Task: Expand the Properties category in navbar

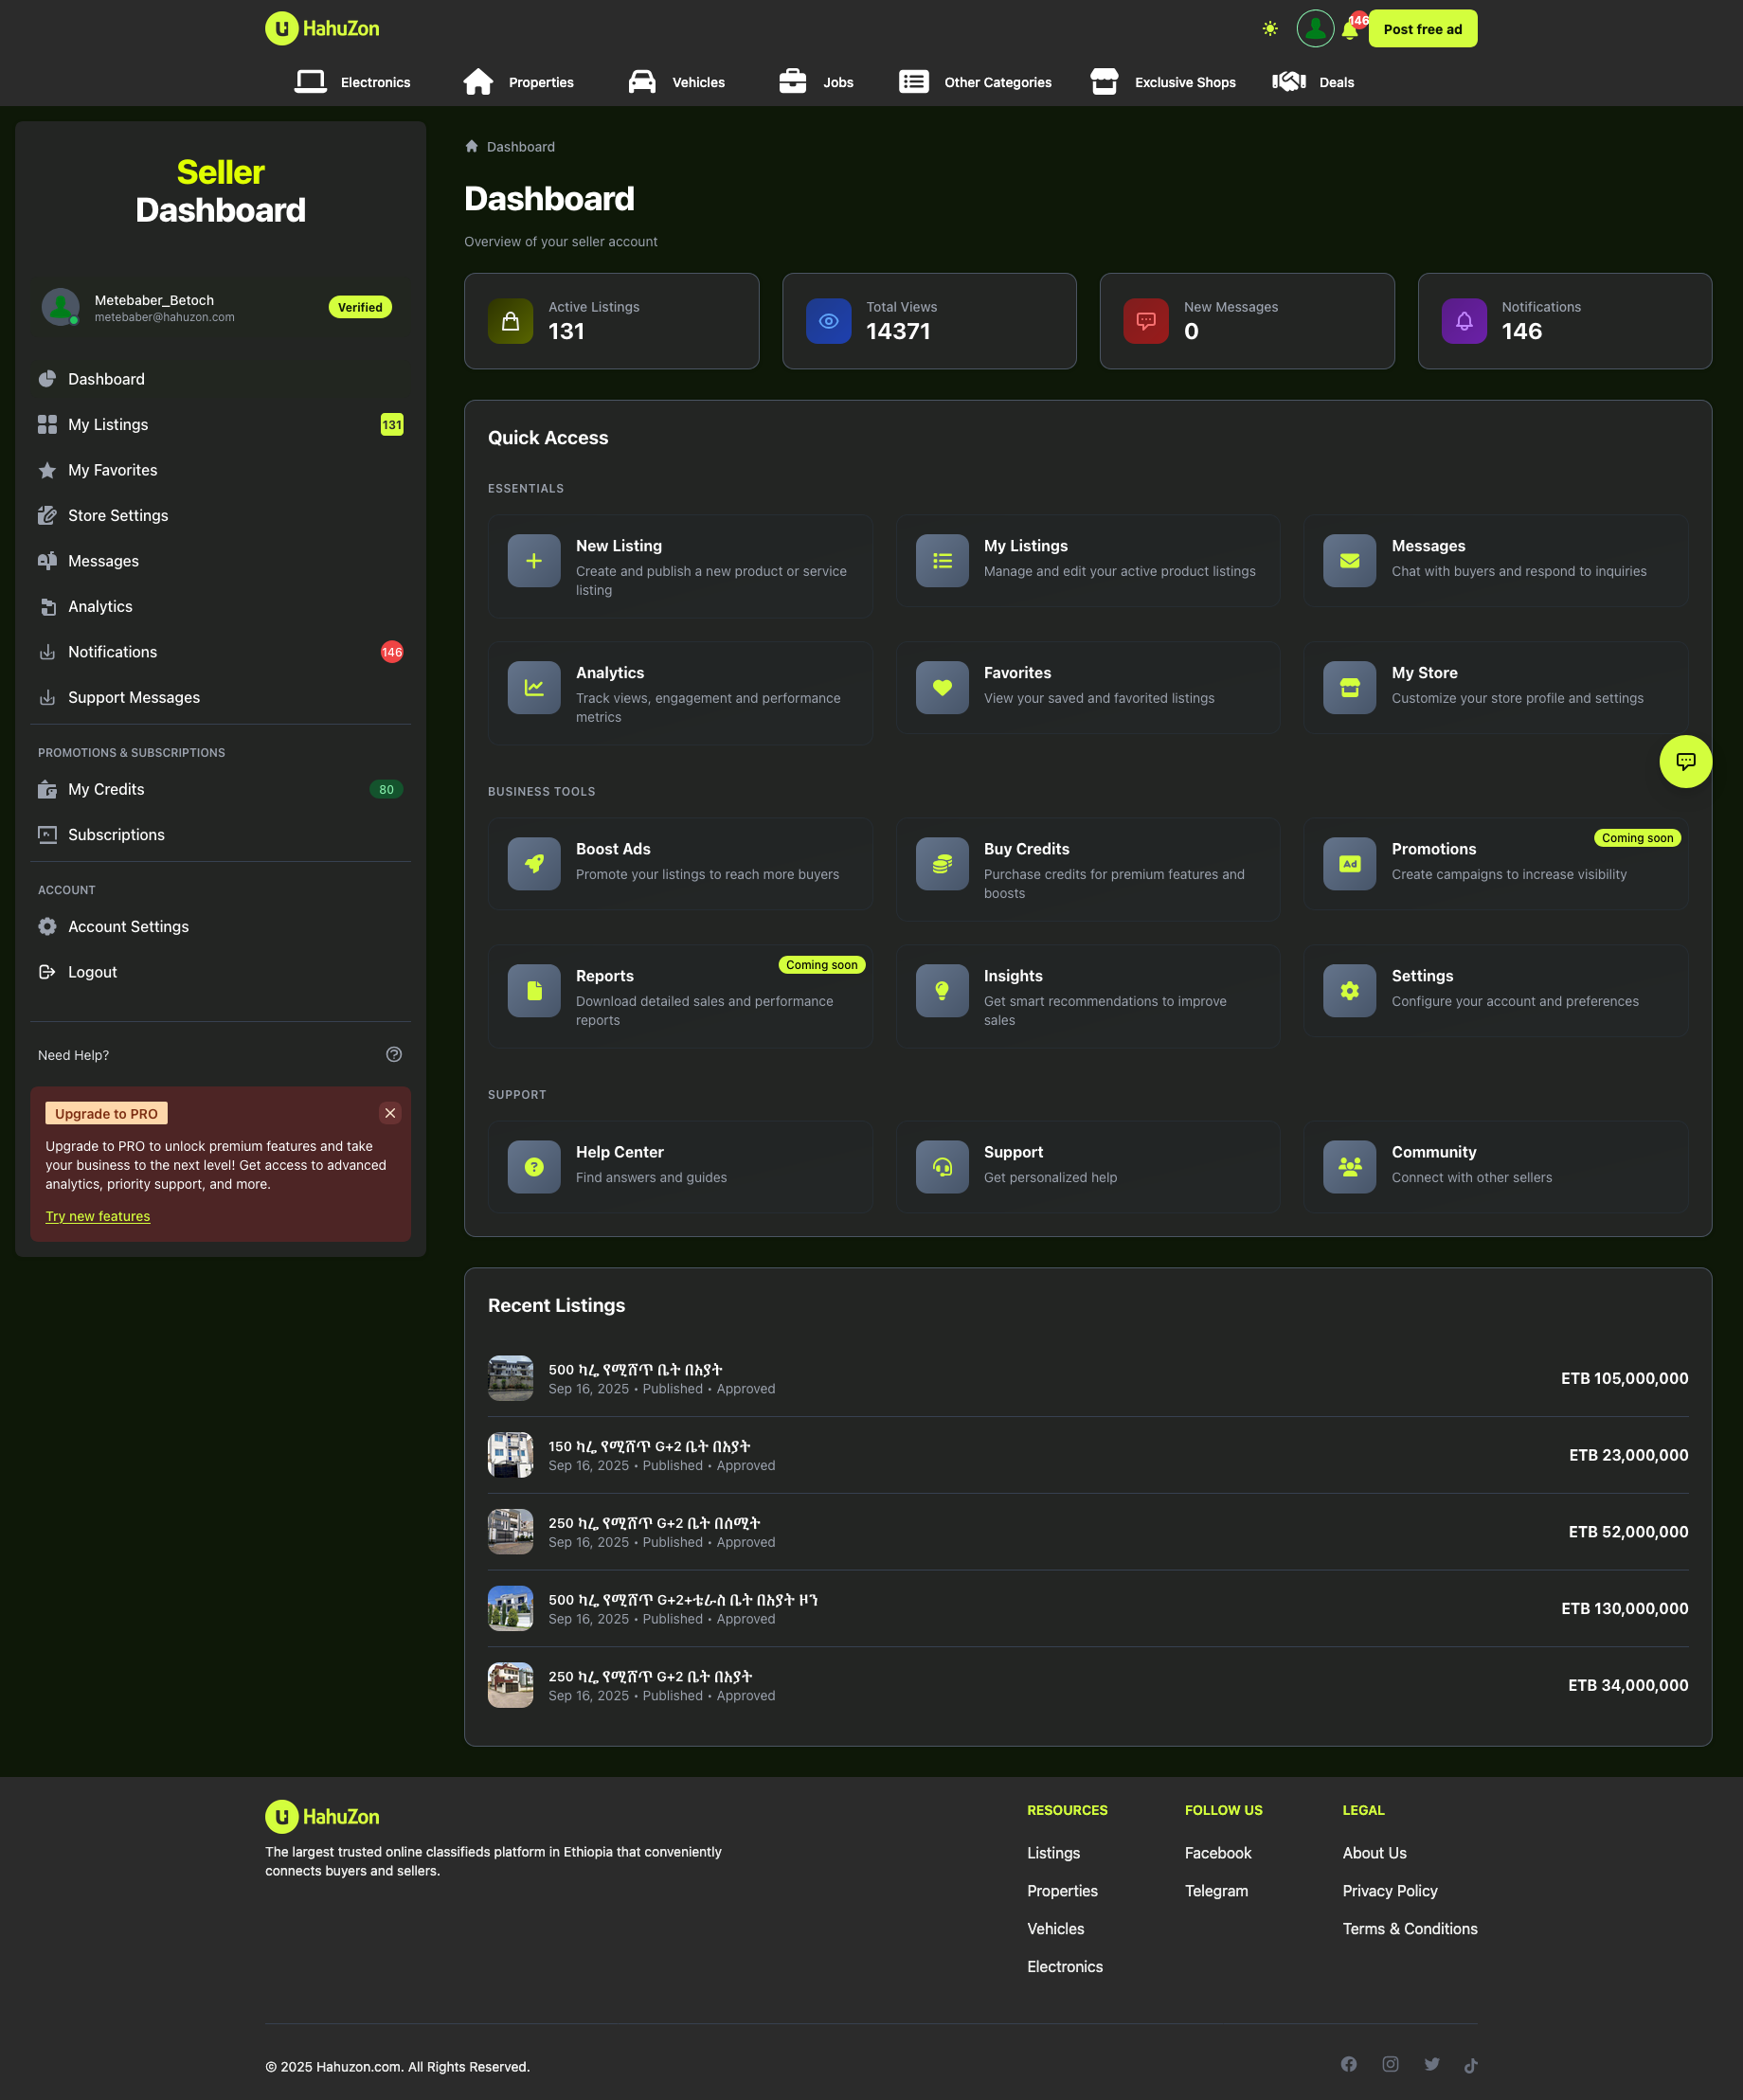Action: click(519, 82)
